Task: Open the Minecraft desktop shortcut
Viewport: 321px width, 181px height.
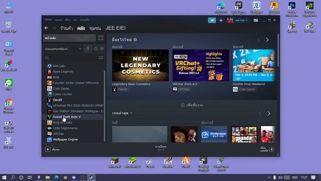Action: click(115, 162)
